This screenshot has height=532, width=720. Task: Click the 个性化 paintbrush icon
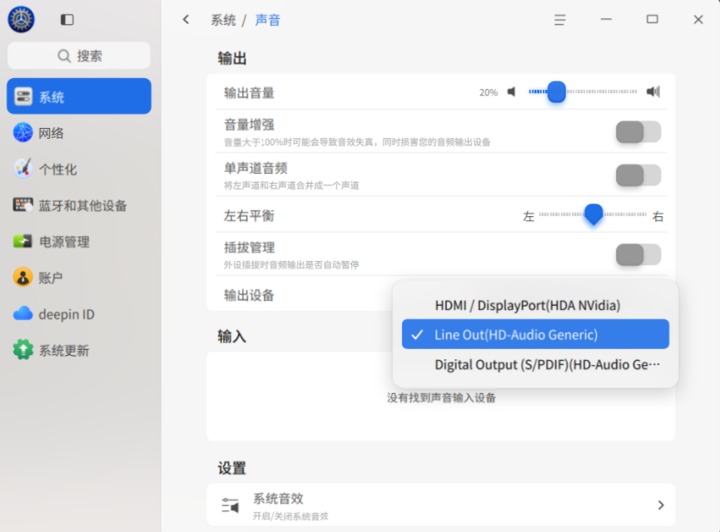pyautogui.click(x=23, y=169)
